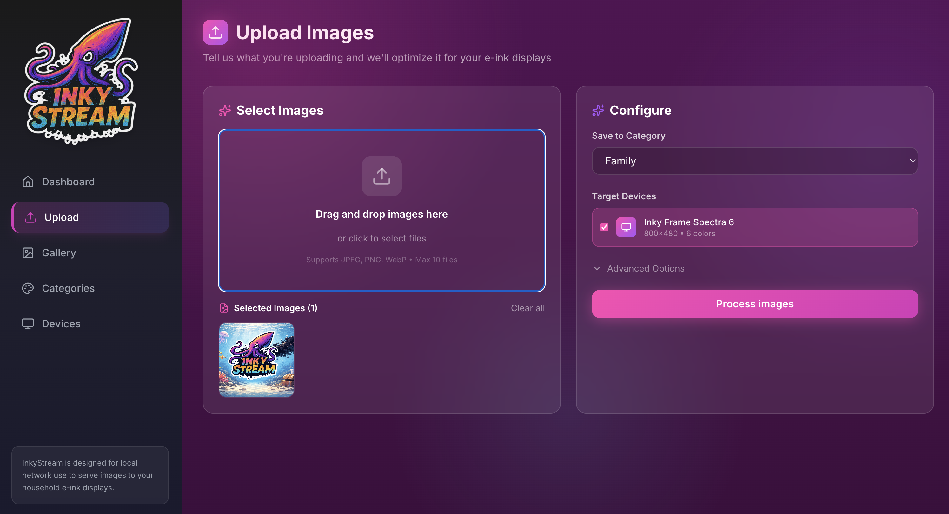The height and width of the screenshot is (514, 949).
Task: Click the dropzone to select files
Action: point(382,213)
